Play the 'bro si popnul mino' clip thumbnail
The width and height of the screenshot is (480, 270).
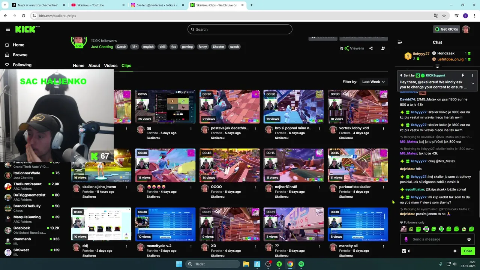[294, 107]
